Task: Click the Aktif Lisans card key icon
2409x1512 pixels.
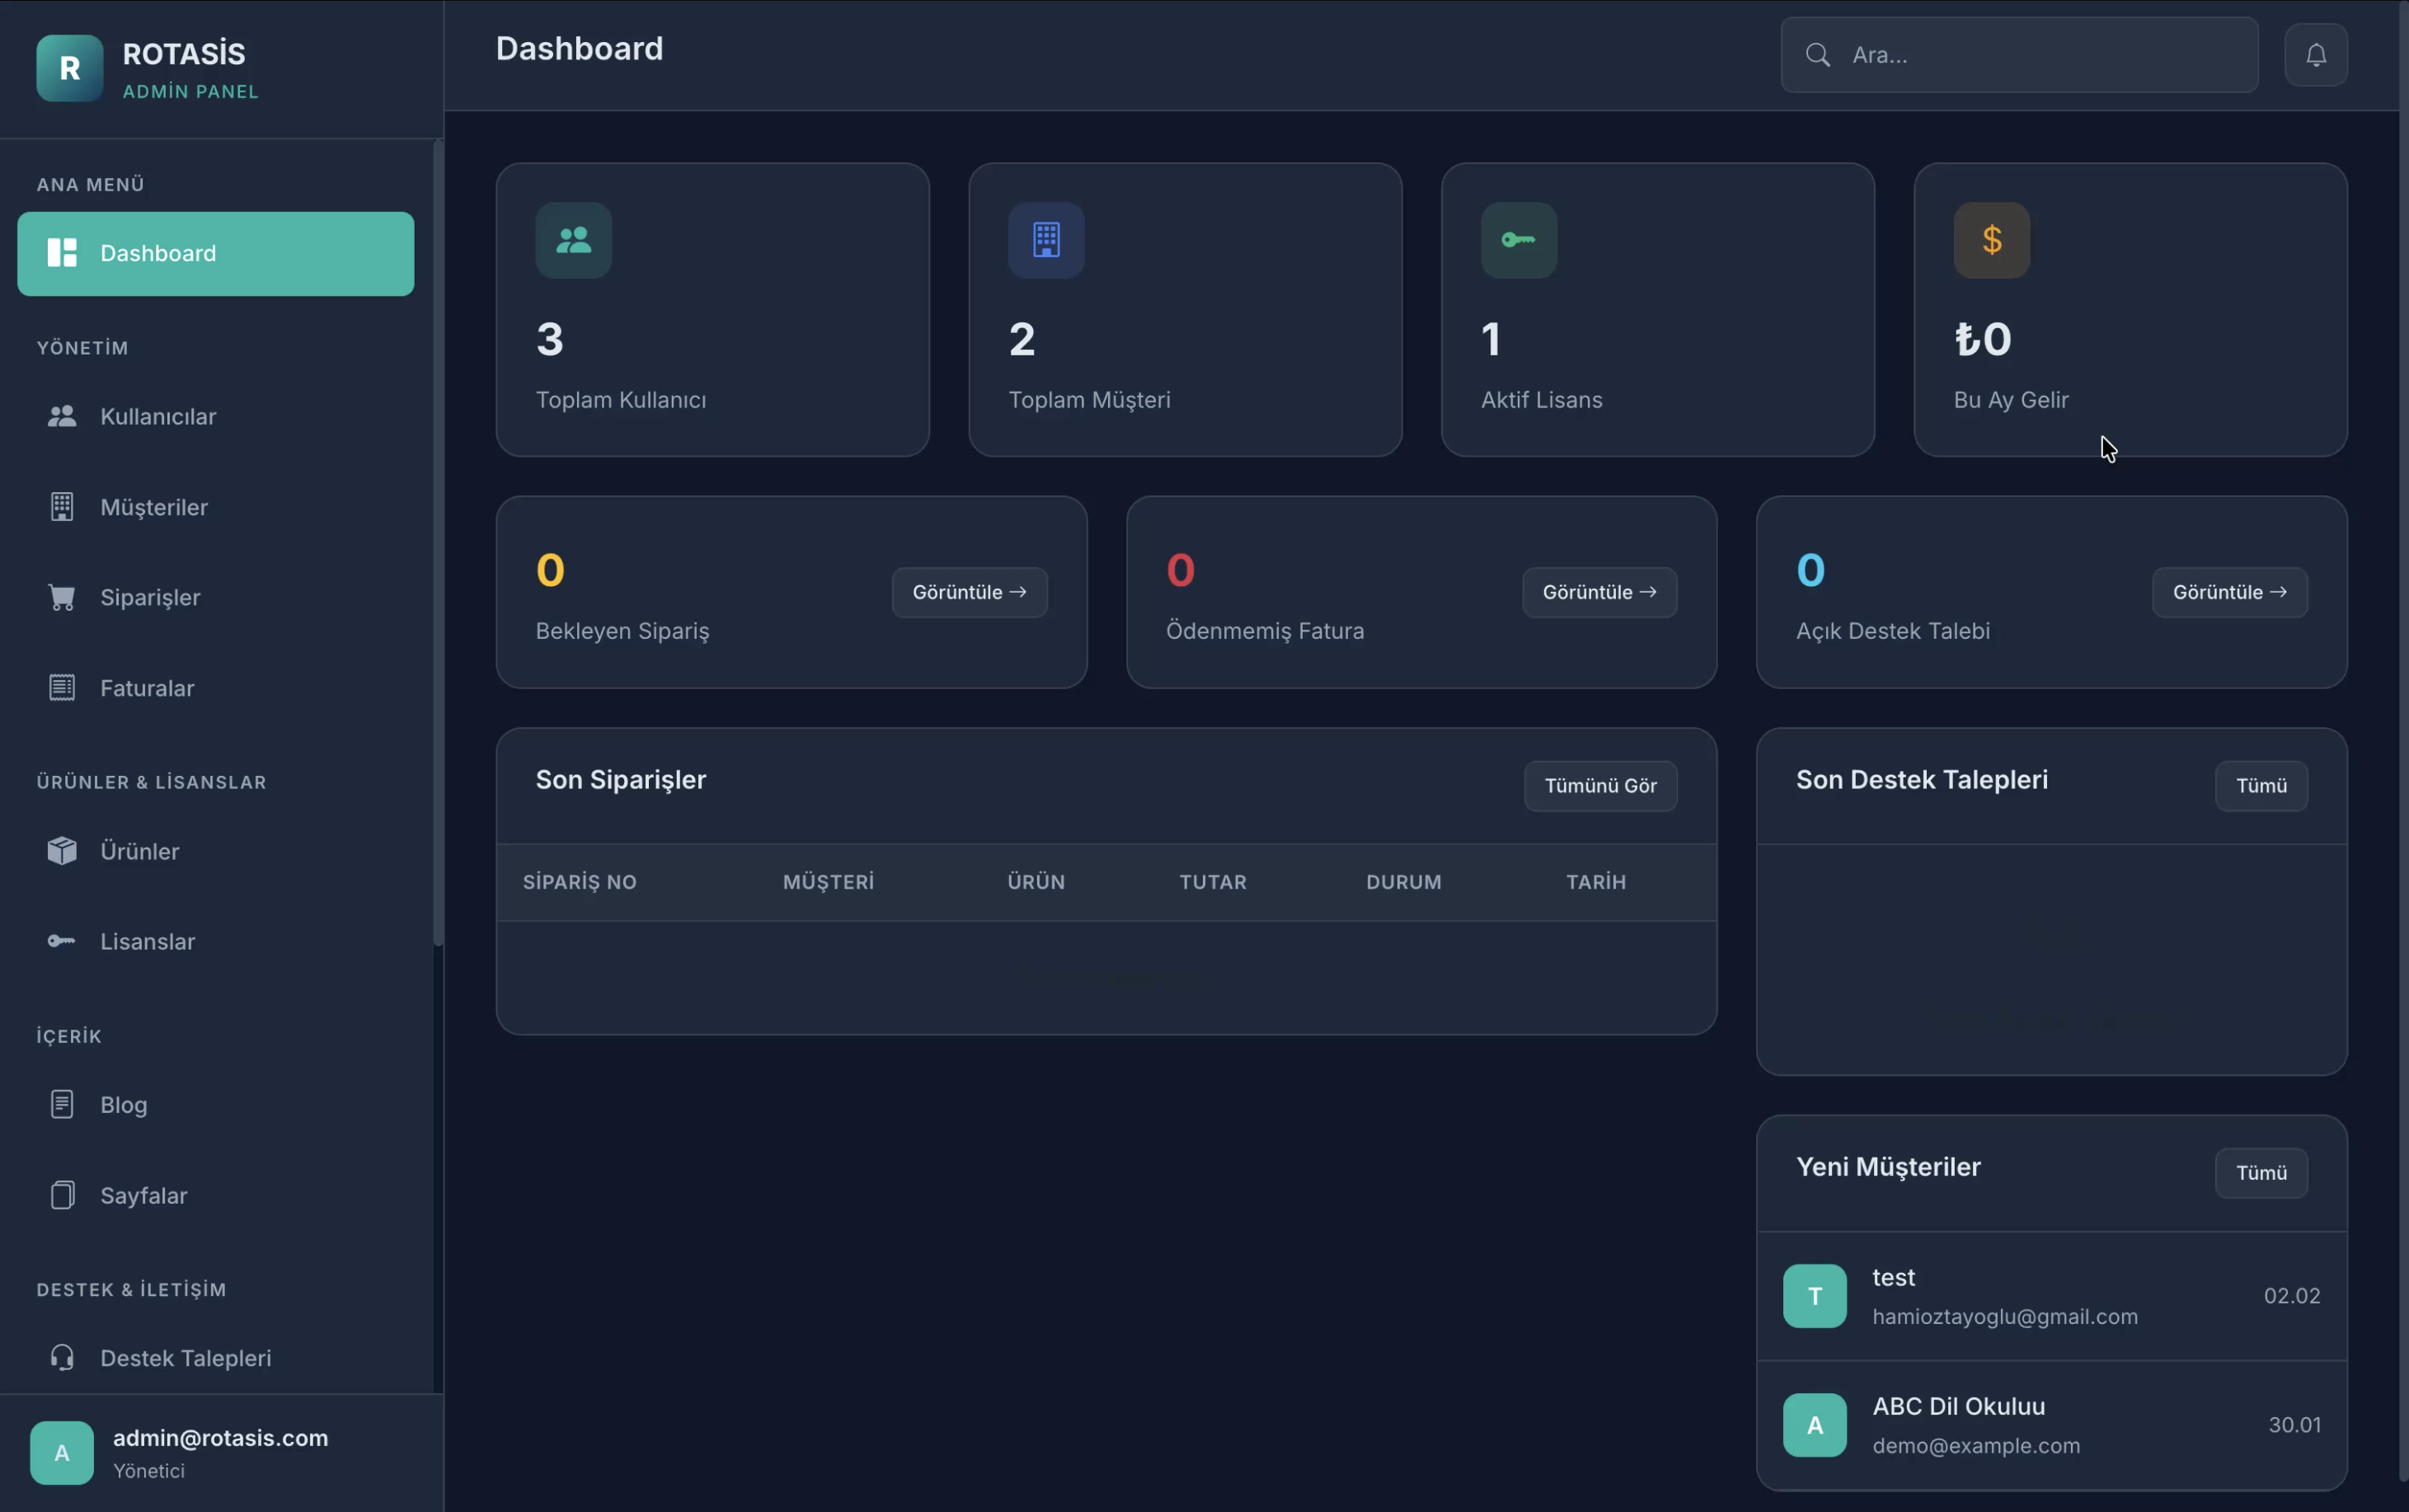Action: [x=1519, y=240]
